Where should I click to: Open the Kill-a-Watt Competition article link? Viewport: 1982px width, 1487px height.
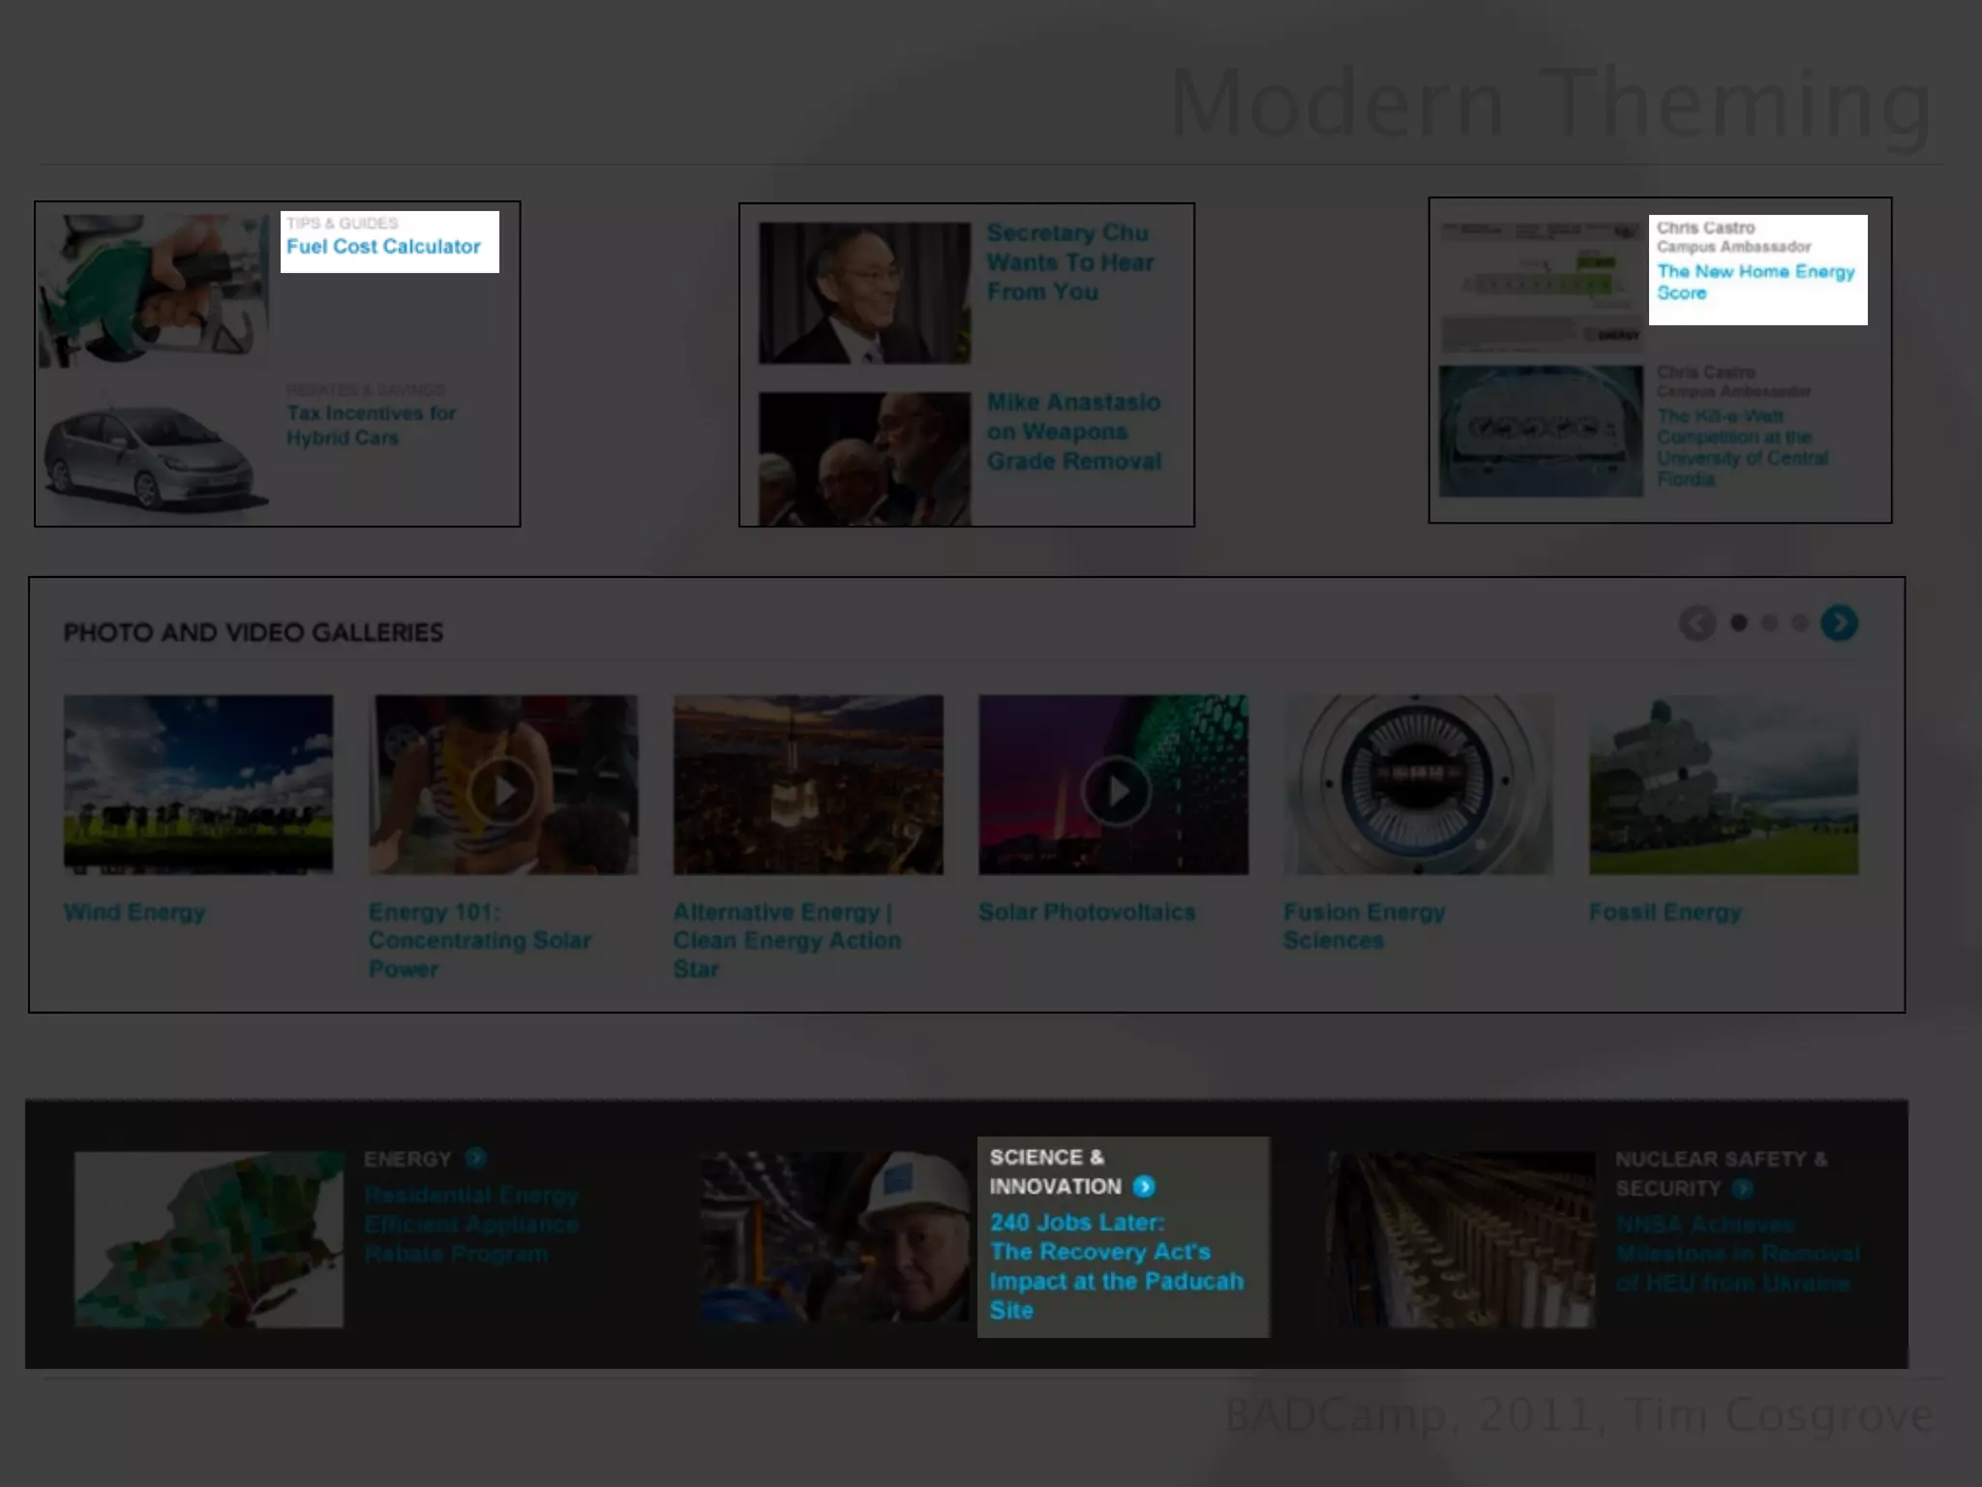(1742, 447)
